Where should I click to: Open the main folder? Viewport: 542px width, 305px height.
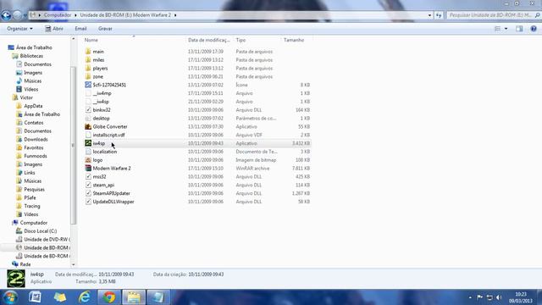98,52
